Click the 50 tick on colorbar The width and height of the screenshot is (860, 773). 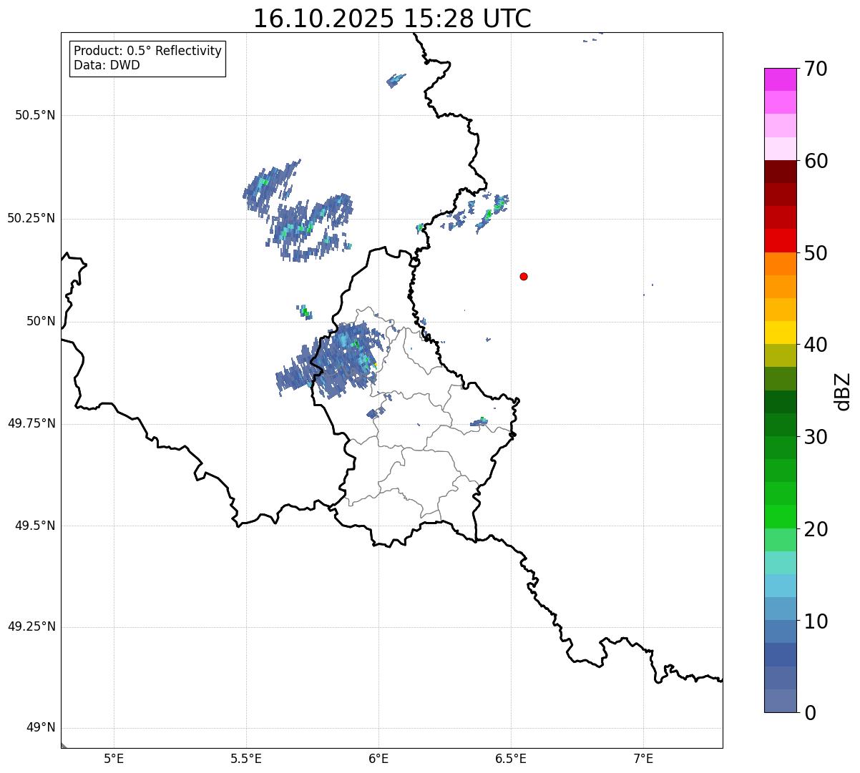(x=816, y=253)
